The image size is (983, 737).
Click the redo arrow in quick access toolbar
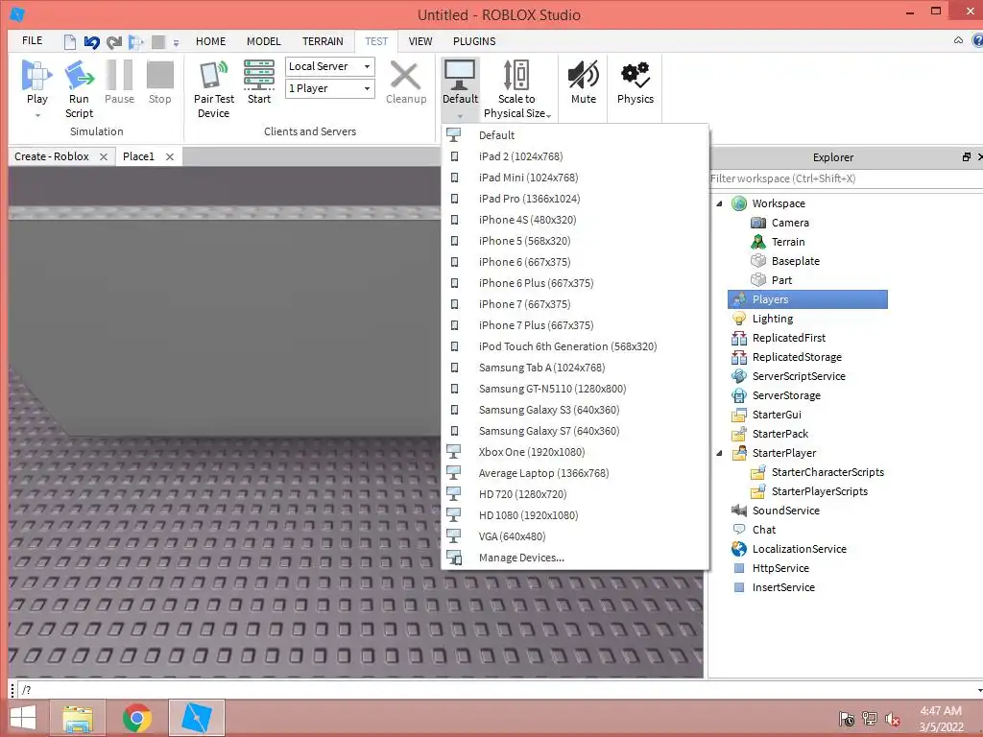[x=114, y=42]
